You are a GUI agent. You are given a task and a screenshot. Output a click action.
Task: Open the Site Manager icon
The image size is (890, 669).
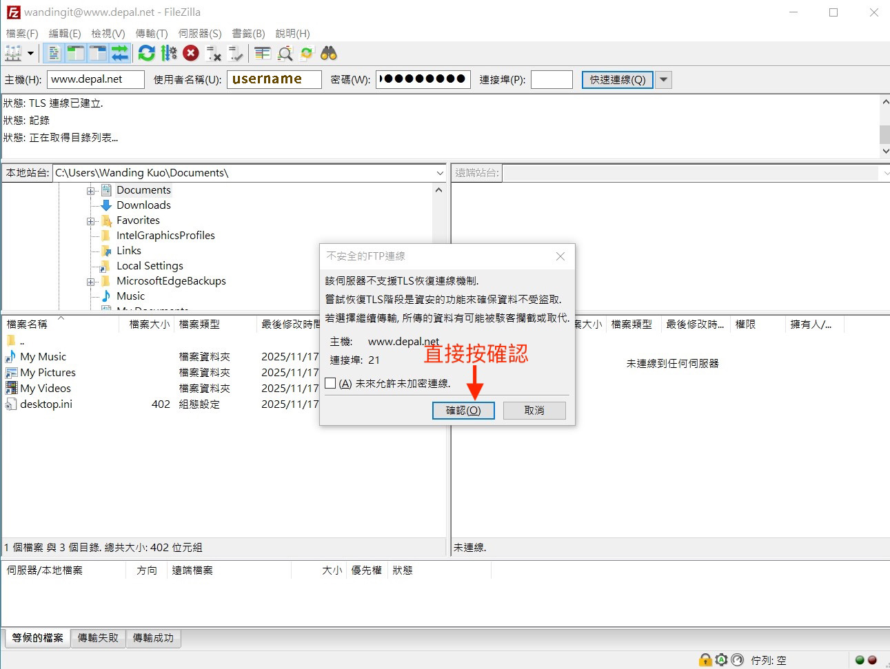click(12, 54)
